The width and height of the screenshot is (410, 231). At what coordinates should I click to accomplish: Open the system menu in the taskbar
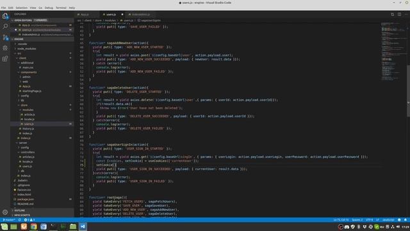click(4, 227)
